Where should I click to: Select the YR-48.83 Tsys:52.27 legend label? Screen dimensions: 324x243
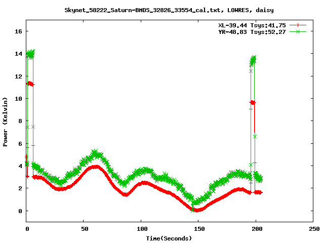pos(252,32)
